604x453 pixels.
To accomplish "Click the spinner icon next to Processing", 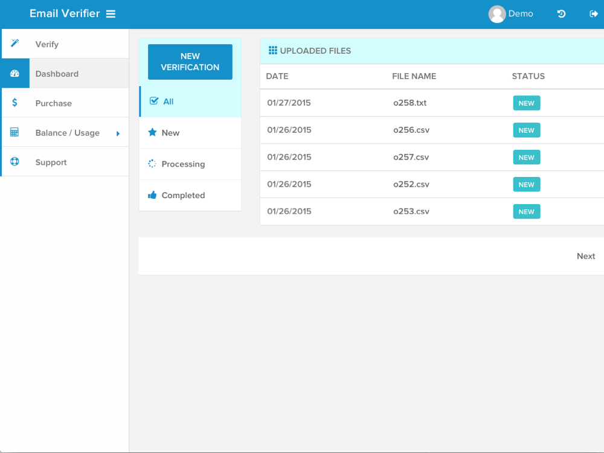I will pyautogui.click(x=152, y=163).
